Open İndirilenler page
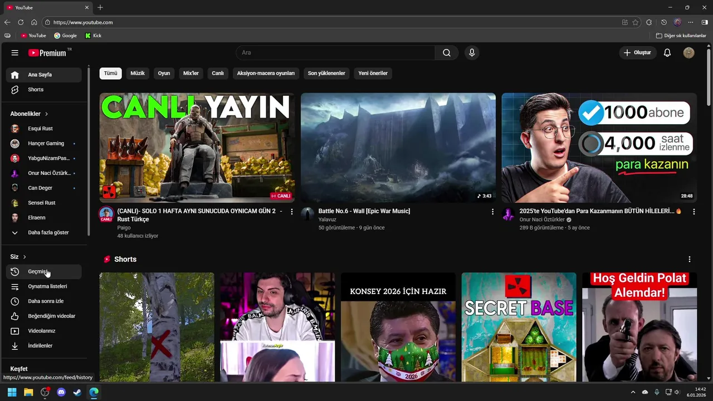The width and height of the screenshot is (713, 401). [x=44, y=346]
